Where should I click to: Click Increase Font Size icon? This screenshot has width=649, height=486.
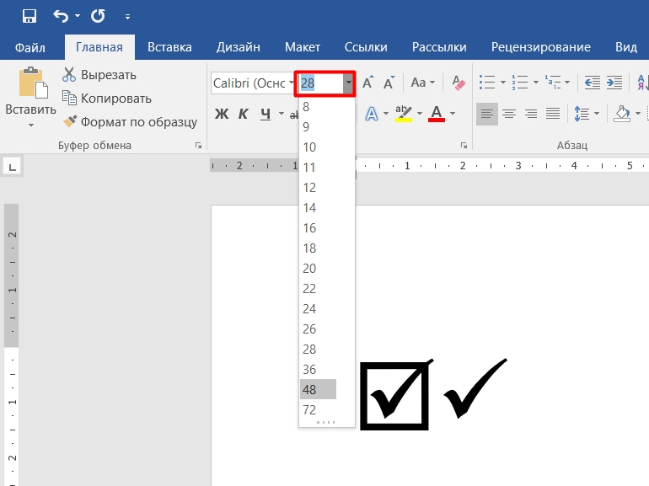coord(368,83)
